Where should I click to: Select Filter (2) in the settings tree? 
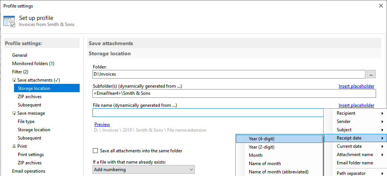tap(20, 72)
